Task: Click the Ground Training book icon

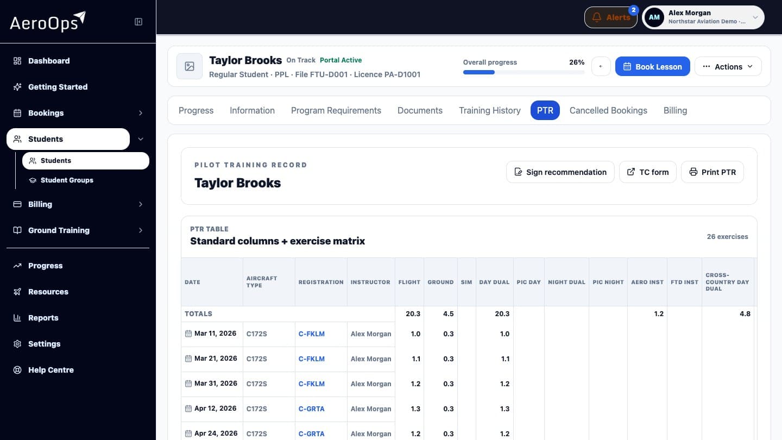Action: point(17,230)
